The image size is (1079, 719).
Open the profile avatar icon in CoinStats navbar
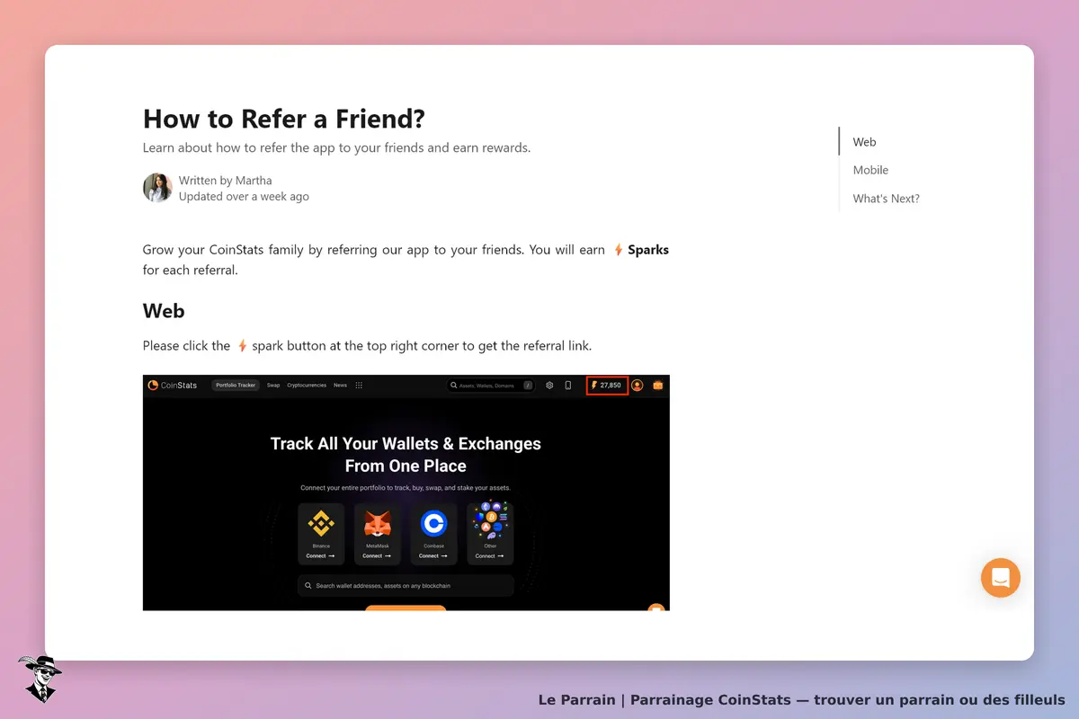pyautogui.click(x=638, y=386)
